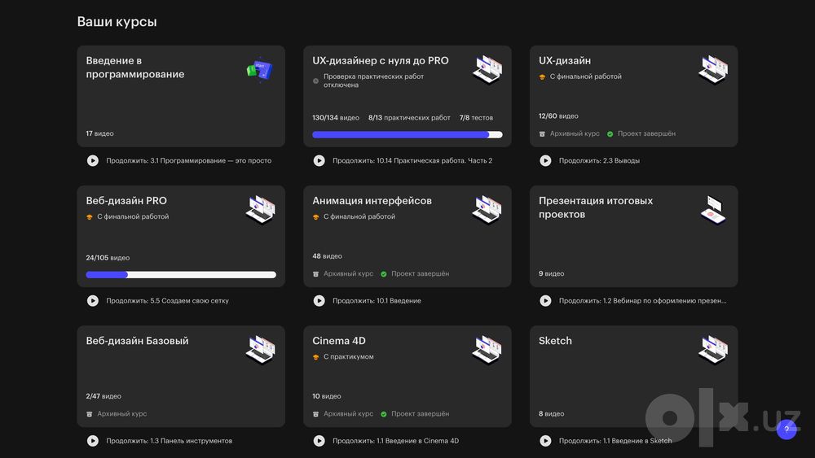
Task: Open the Веб-дизайн PRO course title
Action: (126, 201)
